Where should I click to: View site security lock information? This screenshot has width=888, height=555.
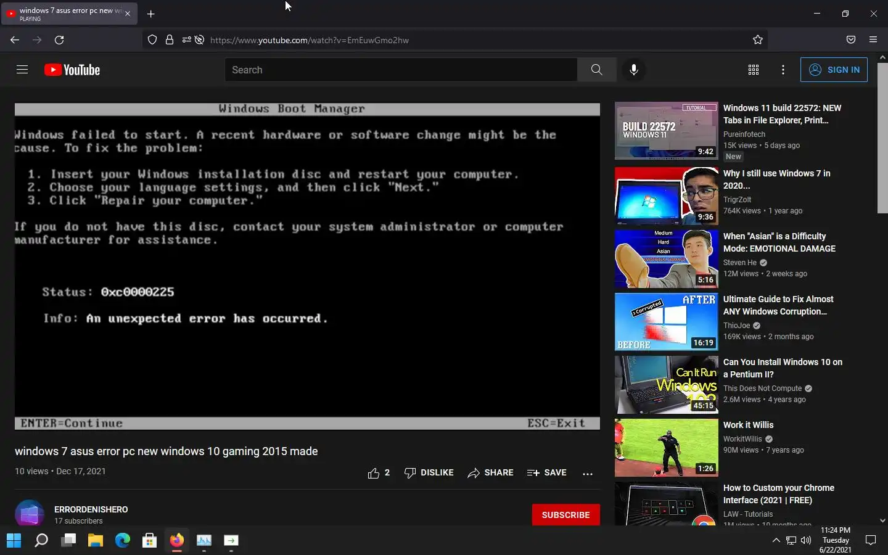pyautogui.click(x=169, y=39)
